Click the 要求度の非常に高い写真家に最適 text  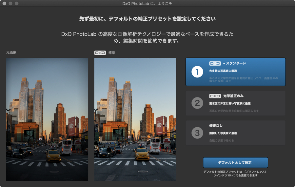tap(230, 104)
